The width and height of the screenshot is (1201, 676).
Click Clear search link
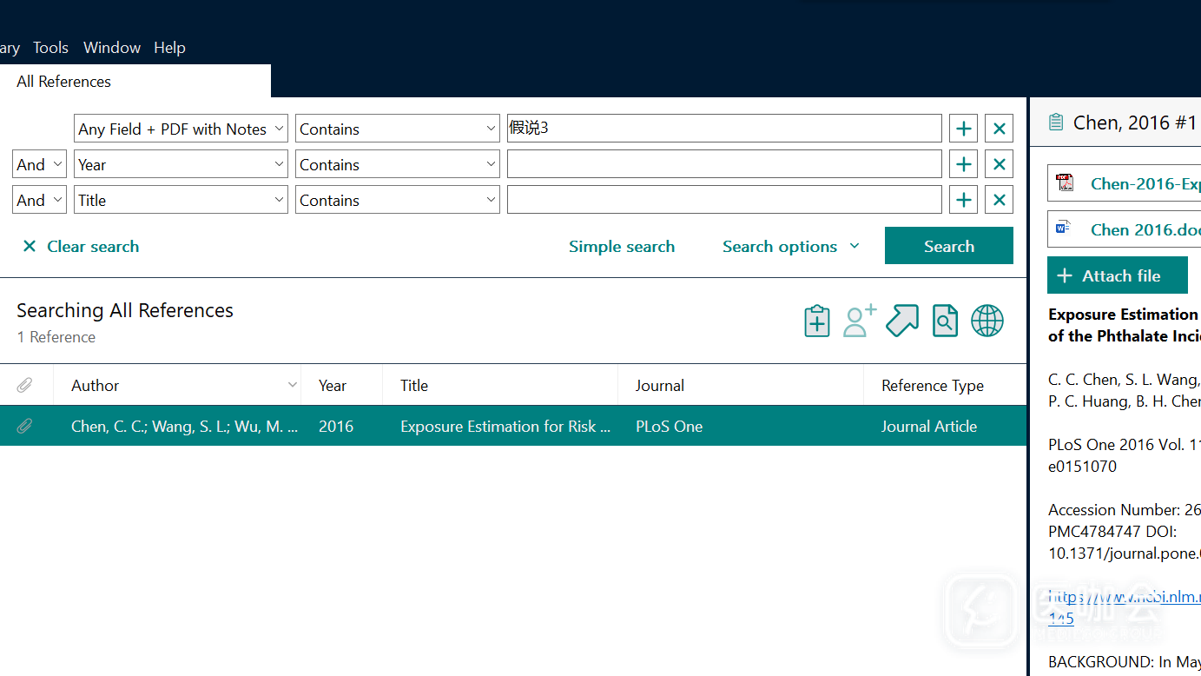coord(81,247)
